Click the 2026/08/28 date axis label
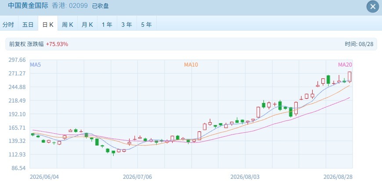Viewport: 382px width, 181px height. pyautogui.click(x=338, y=177)
